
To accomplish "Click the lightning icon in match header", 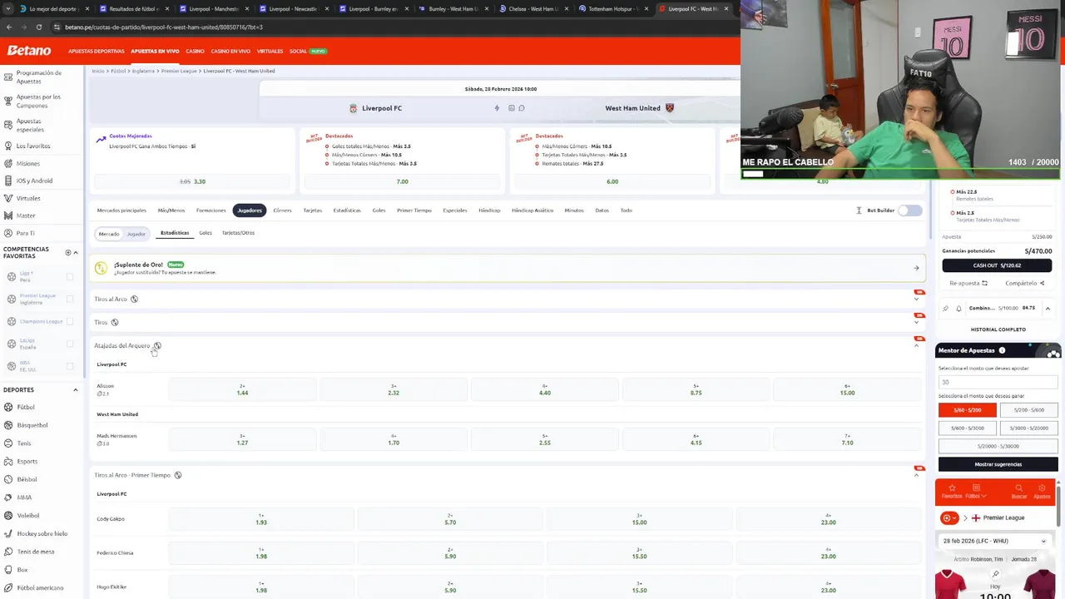I will click(x=497, y=108).
